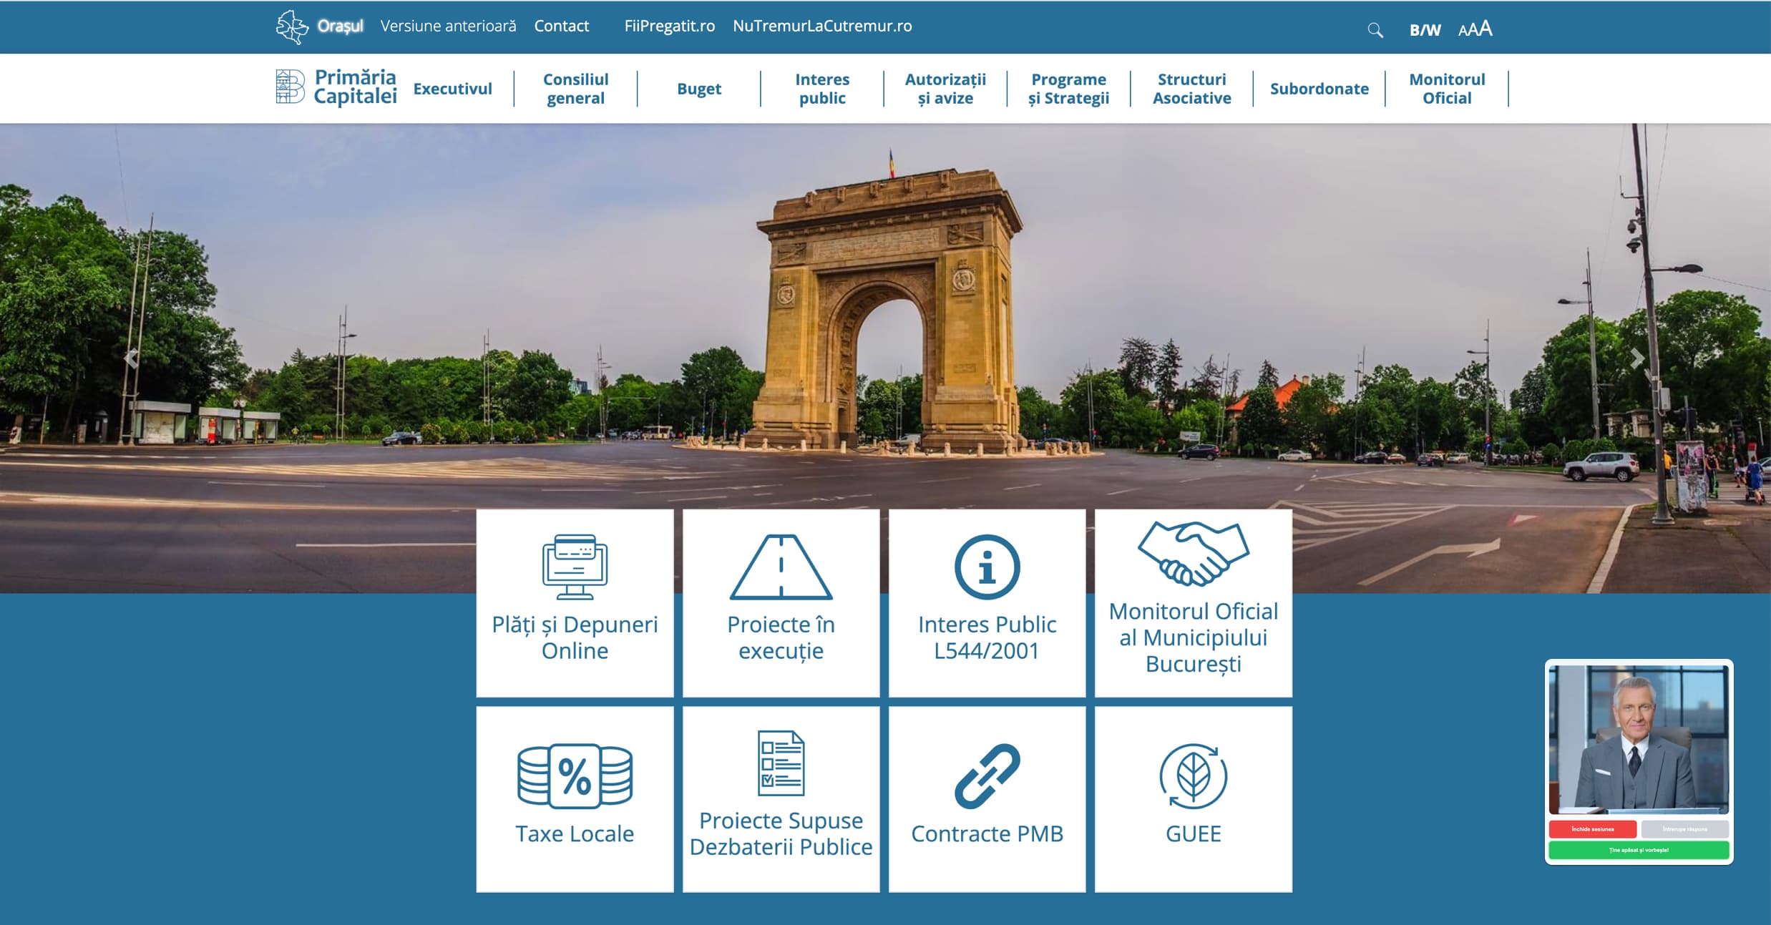The image size is (1771, 925).
Task: Open the Contact page link
Action: tap(562, 26)
